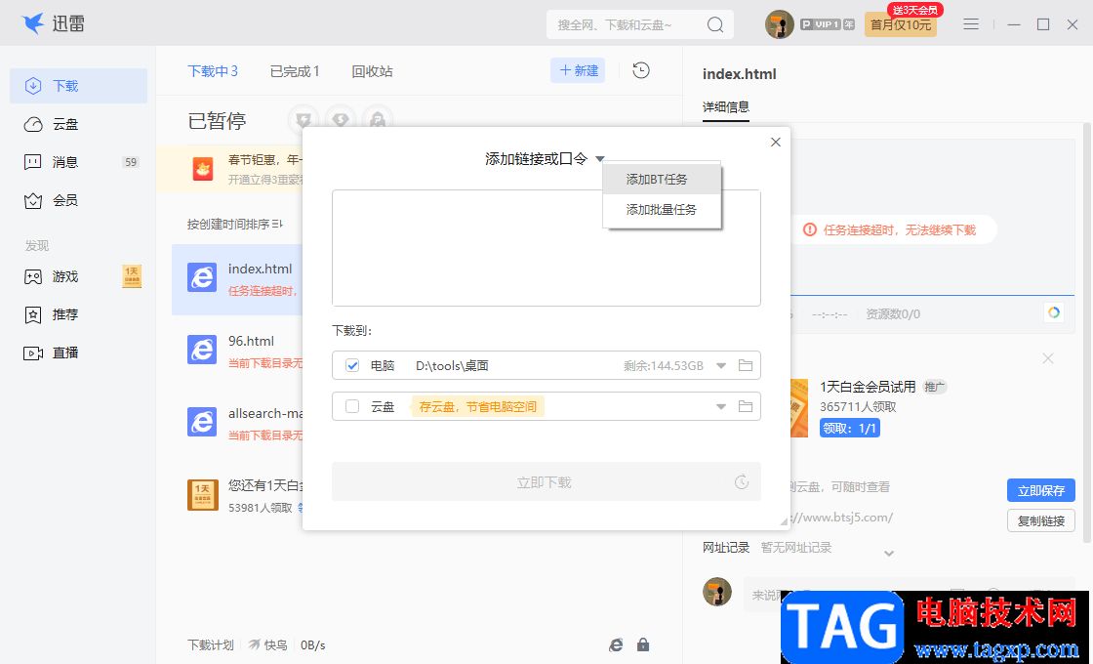Screen dimensions: 1093x664
Task: Open the 回收站 tab
Action: (372, 71)
